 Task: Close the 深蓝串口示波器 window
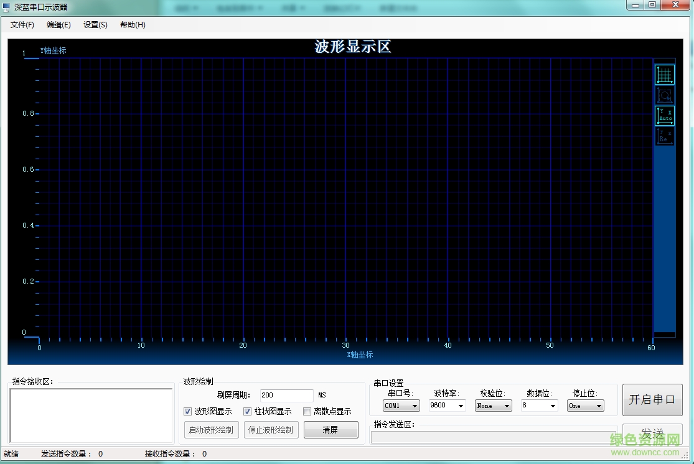(676, 5)
